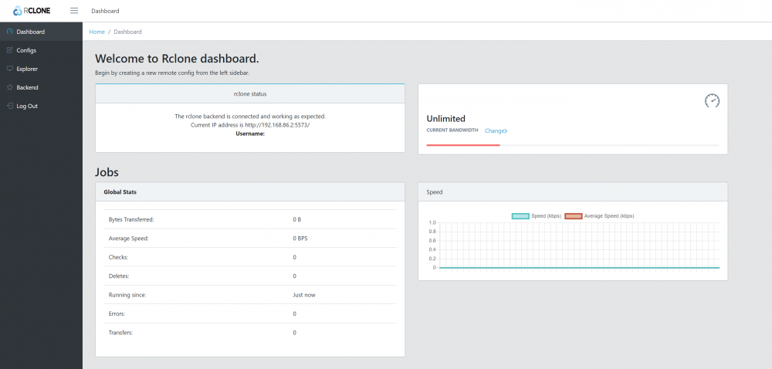The image size is (772, 369).
Task: Click the Dashboard gauge icon in sidebar
Action: pyautogui.click(x=10, y=32)
